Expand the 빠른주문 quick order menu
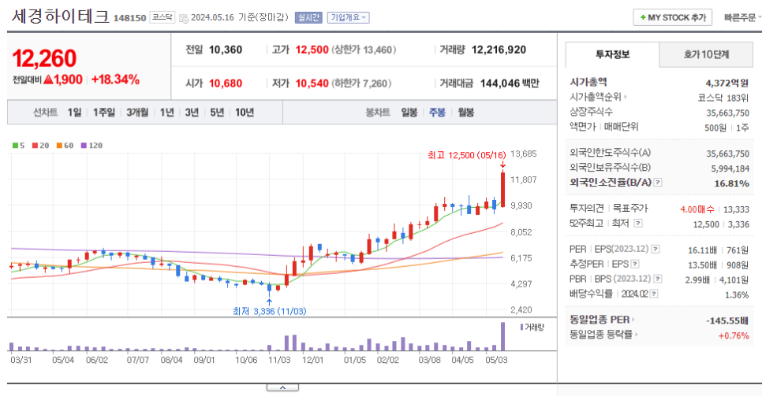 [742, 17]
